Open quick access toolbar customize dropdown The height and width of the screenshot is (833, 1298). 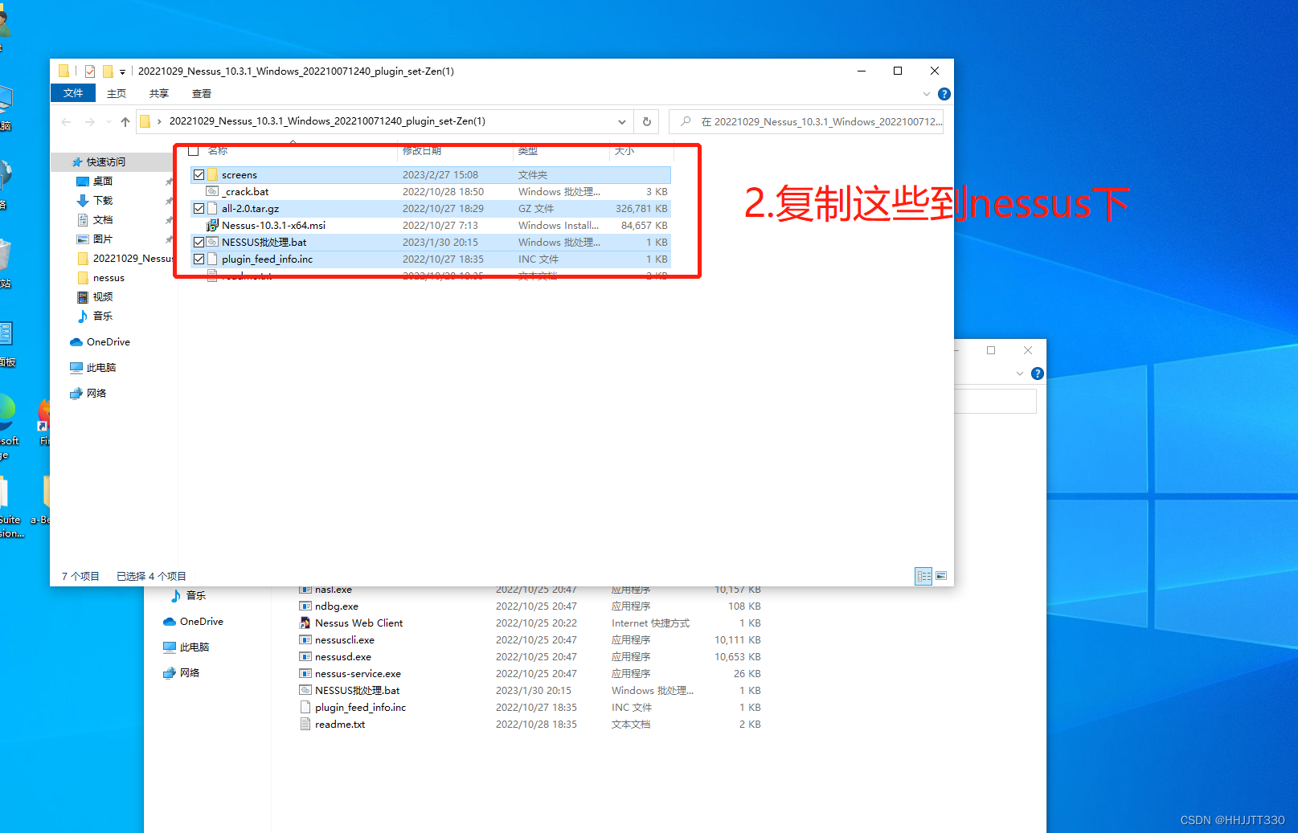pyautogui.click(x=122, y=71)
